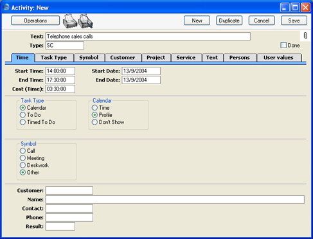Click the Duplicate button
The image size is (313, 239).
coord(229,21)
